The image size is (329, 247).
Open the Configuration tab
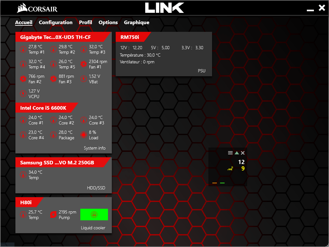pos(56,23)
